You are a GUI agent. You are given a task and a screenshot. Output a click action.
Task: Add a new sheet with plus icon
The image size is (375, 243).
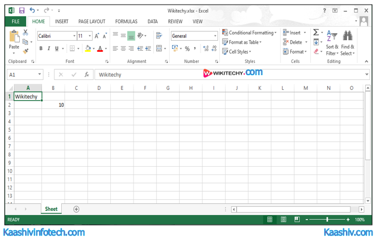76,209
